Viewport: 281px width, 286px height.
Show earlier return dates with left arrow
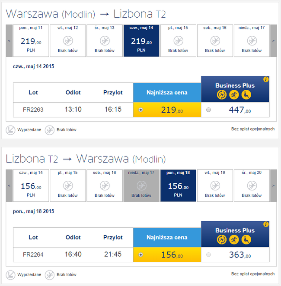click(x=9, y=185)
